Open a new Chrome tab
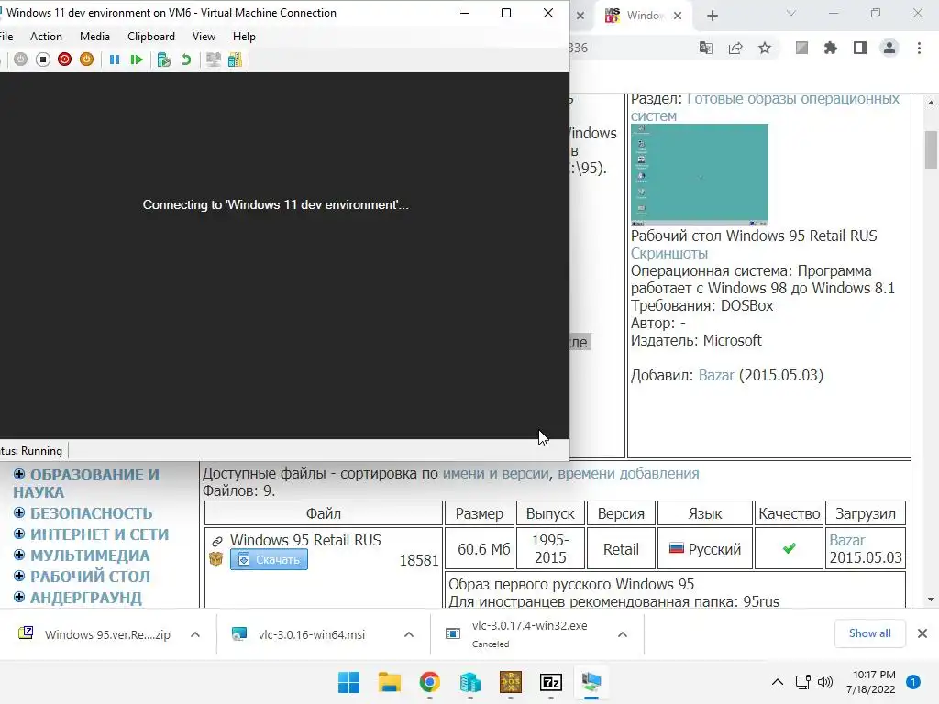The height and width of the screenshot is (704, 939). pos(712,16)
